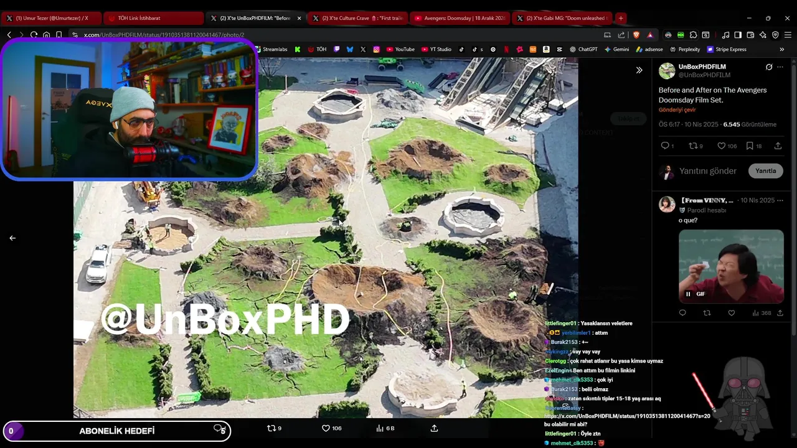Toggle the browser sidebar panel
797x448 pixels.
(x=738, y=35)
